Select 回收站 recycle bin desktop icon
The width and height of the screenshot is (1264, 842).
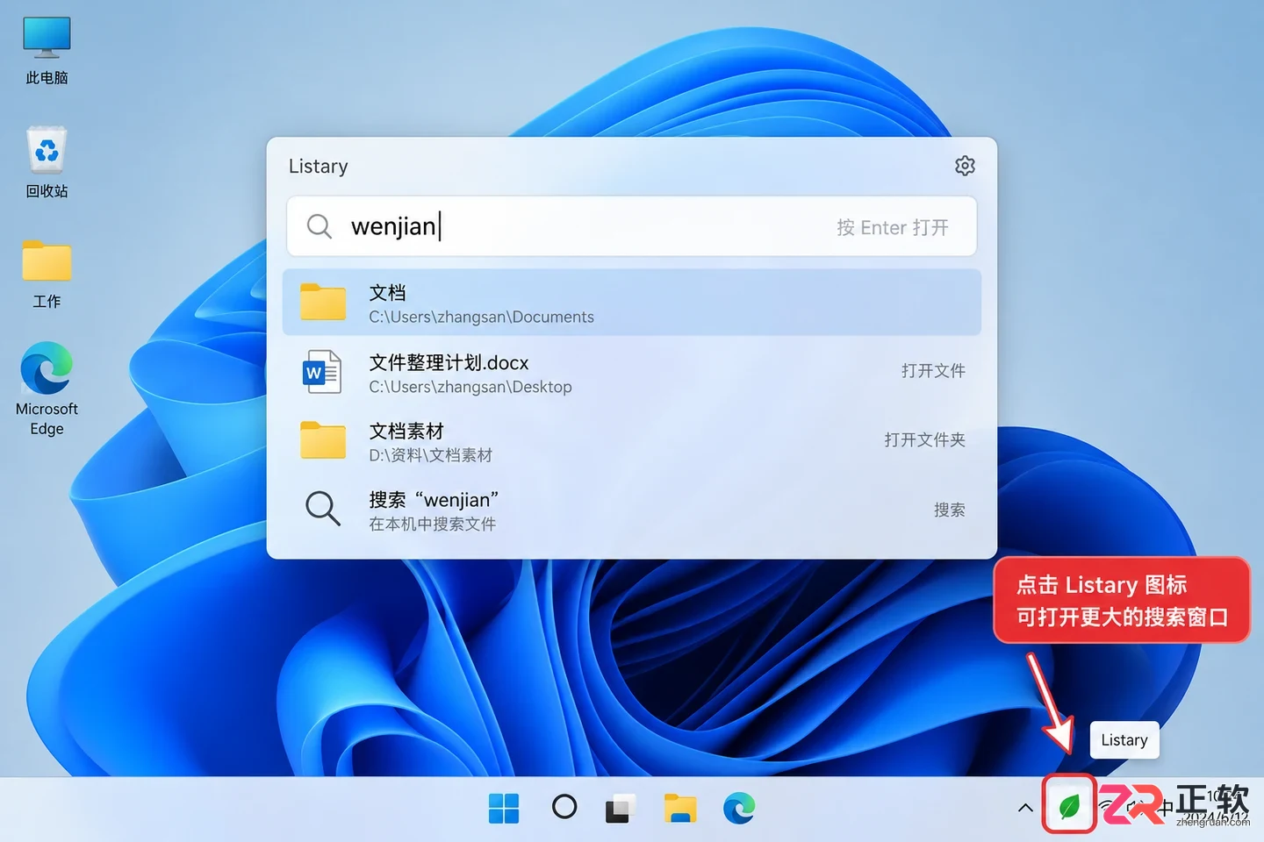point(47,163)
